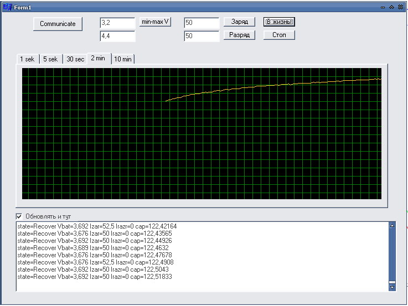Click log line with cap=122,4908
The image size is (408, 306).
95,262
